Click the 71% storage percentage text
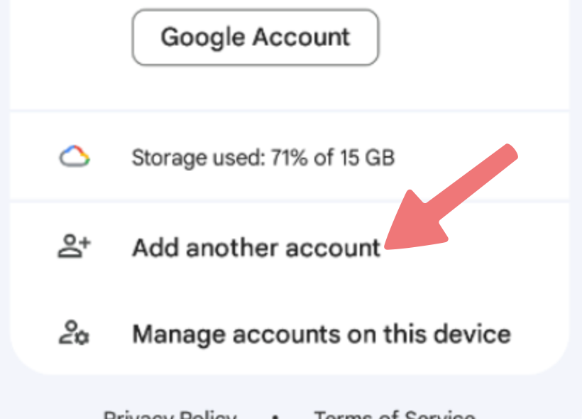The image size is (582, 419). pyautogui.click(x=289, y=157)
